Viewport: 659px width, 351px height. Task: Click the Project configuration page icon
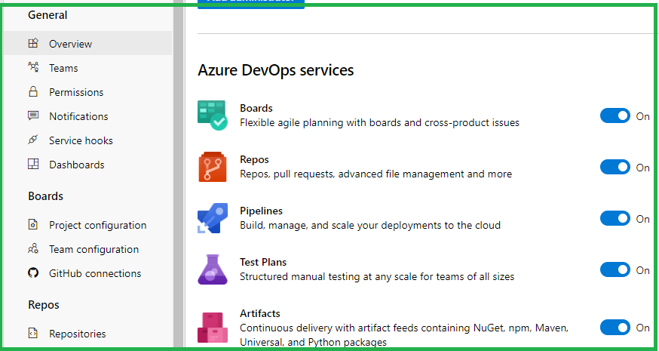(33, 224)
